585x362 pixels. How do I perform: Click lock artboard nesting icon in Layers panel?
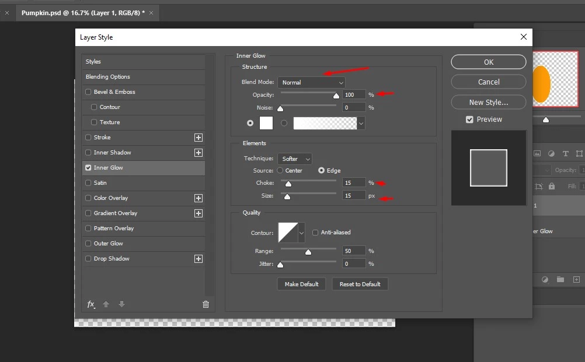pos(538,186)
